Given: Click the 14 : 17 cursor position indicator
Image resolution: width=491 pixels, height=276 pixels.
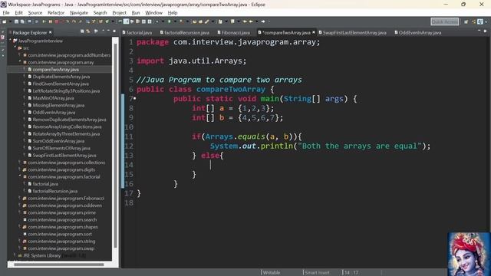Looking at the screenshot, I should pos(351,273).
